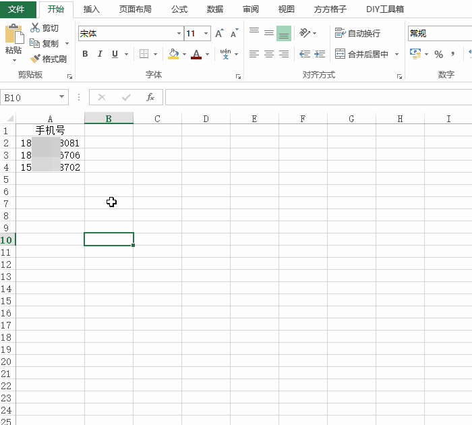The width and height of the screenshot is (472, 425).
Task: Open Font group dialog launcher
Action: coord(238,77)
